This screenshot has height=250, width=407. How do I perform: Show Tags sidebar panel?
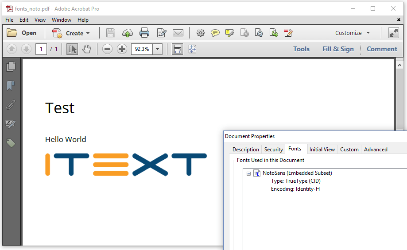tap(11, 143)
